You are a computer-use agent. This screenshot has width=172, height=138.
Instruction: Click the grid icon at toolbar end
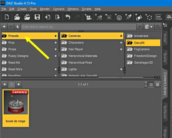(169, 17)
